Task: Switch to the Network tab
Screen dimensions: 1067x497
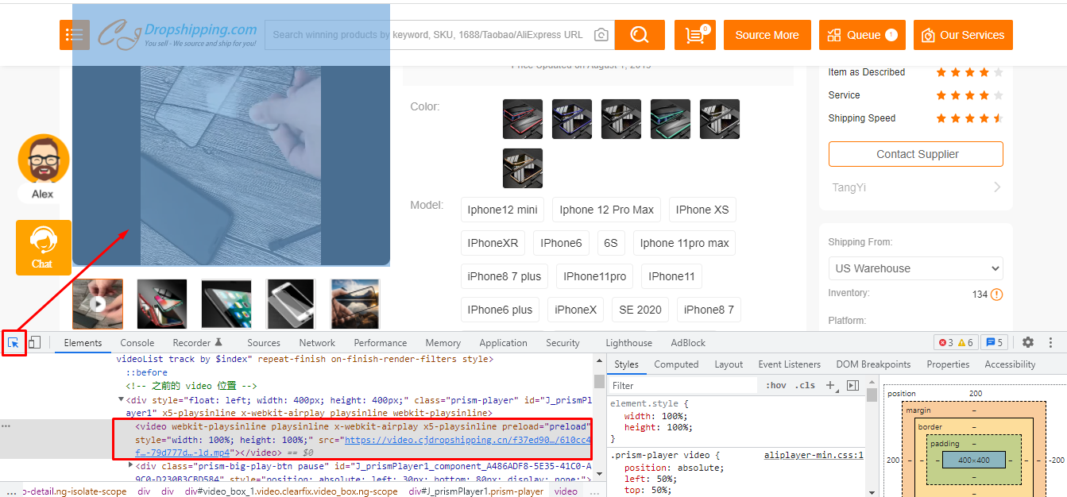Action: click(x=317, y=343)
